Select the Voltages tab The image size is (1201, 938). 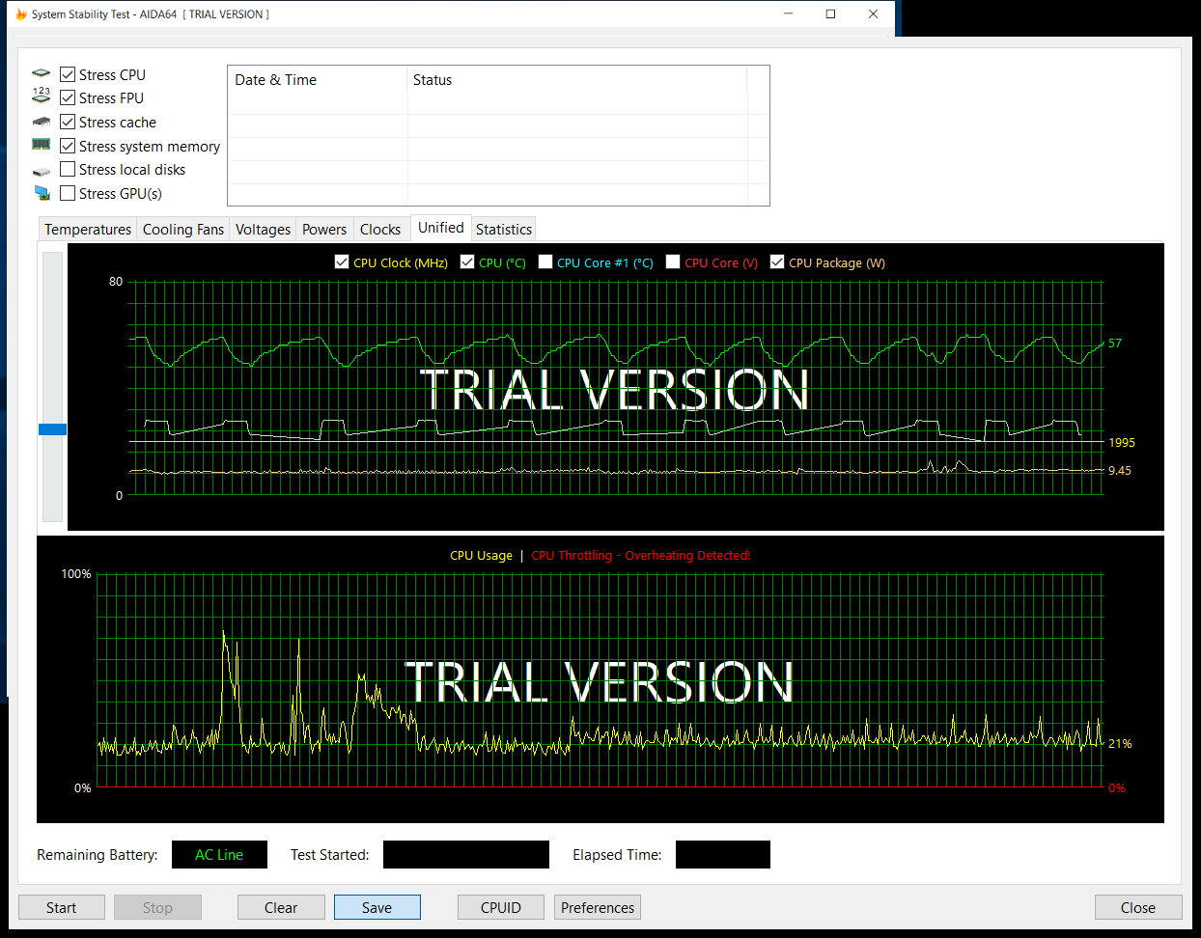(263, 229)
